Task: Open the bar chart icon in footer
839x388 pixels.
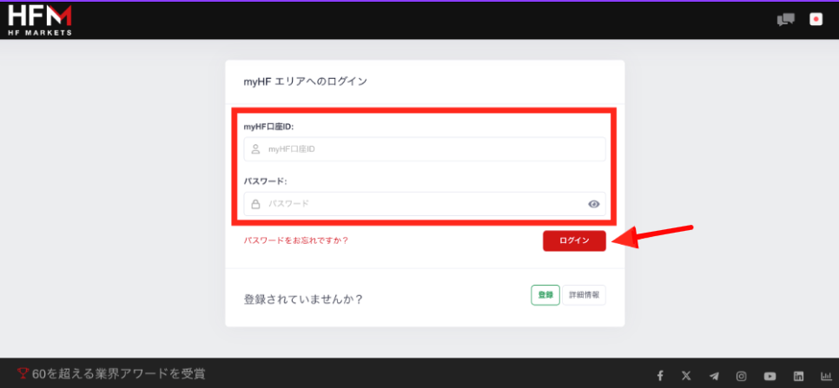Action: coord(824,376)
